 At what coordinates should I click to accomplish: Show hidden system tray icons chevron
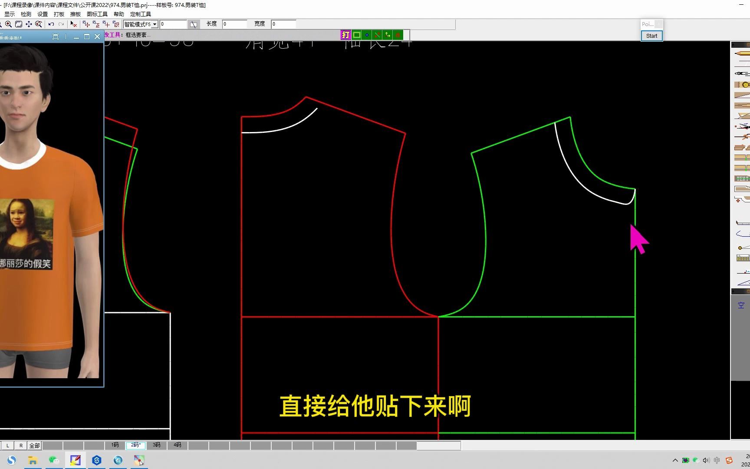pos(675,460)
